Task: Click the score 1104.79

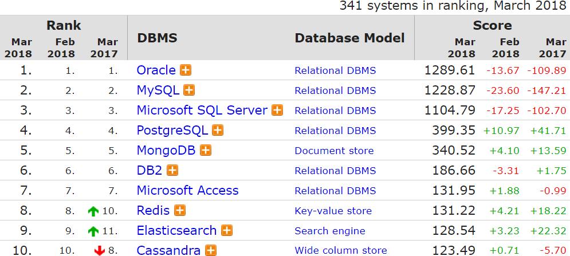Action: point(450,110)
